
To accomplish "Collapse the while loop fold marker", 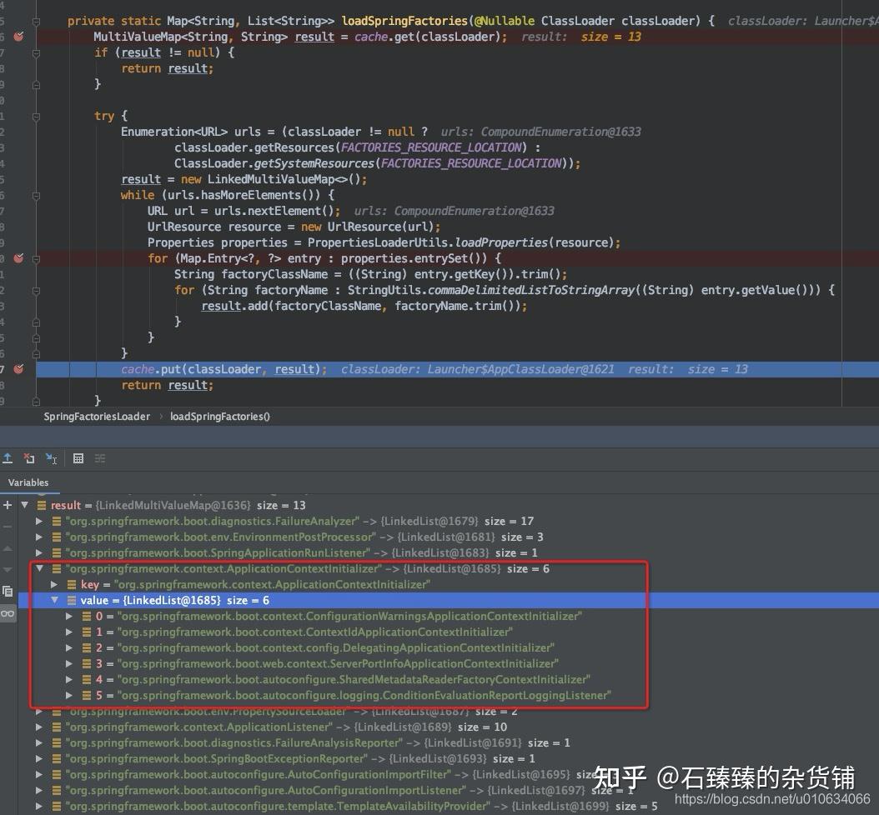I will 36,196.
